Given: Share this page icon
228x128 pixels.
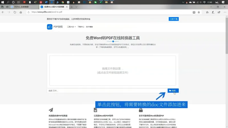Looking at the screenshot, I should click(x=219, y=12).
